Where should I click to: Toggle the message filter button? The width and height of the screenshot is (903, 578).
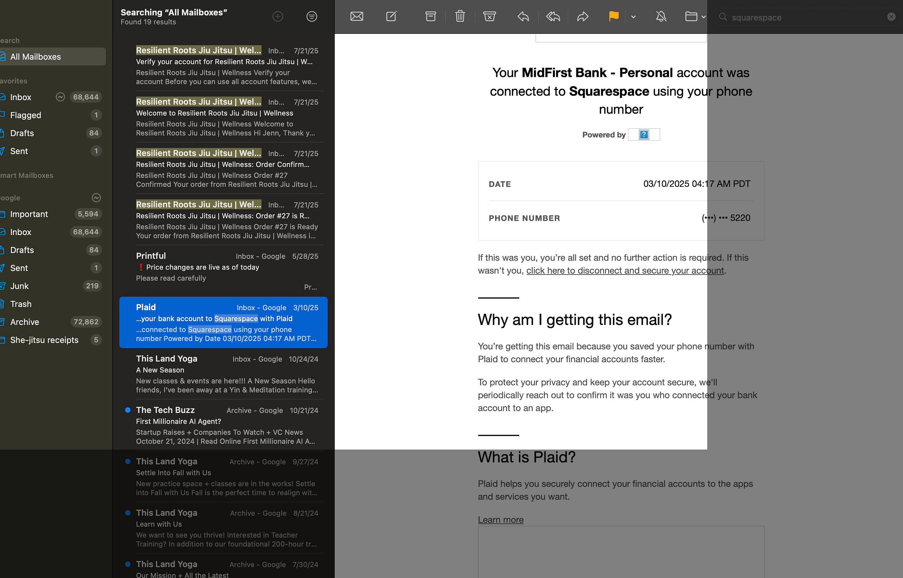coord(312,17)
